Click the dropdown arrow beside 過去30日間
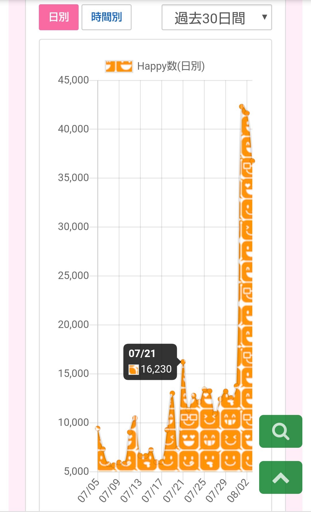Screen dimensions: 311x512 264,17
